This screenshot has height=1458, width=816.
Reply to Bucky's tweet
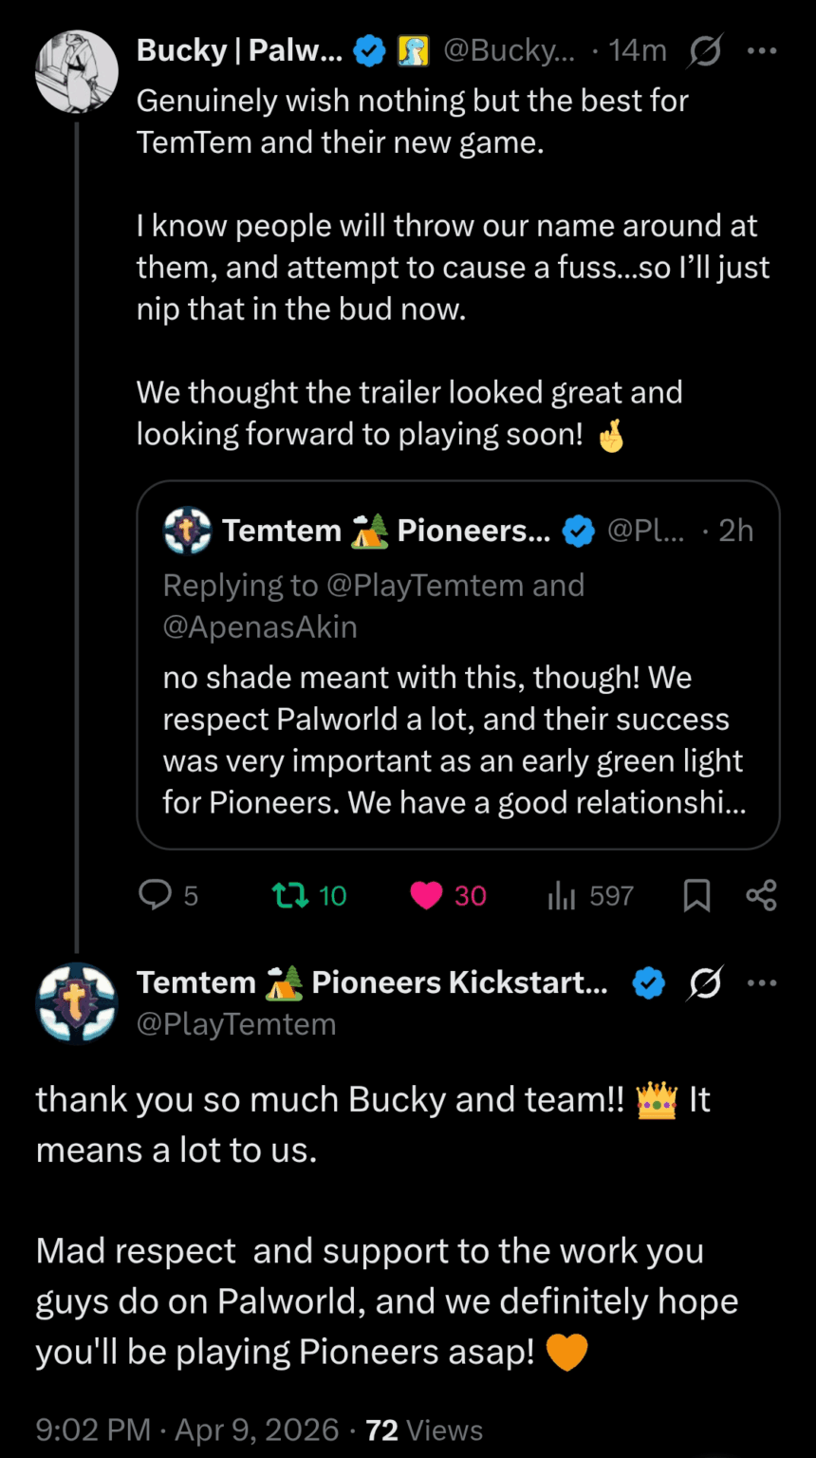155,895
